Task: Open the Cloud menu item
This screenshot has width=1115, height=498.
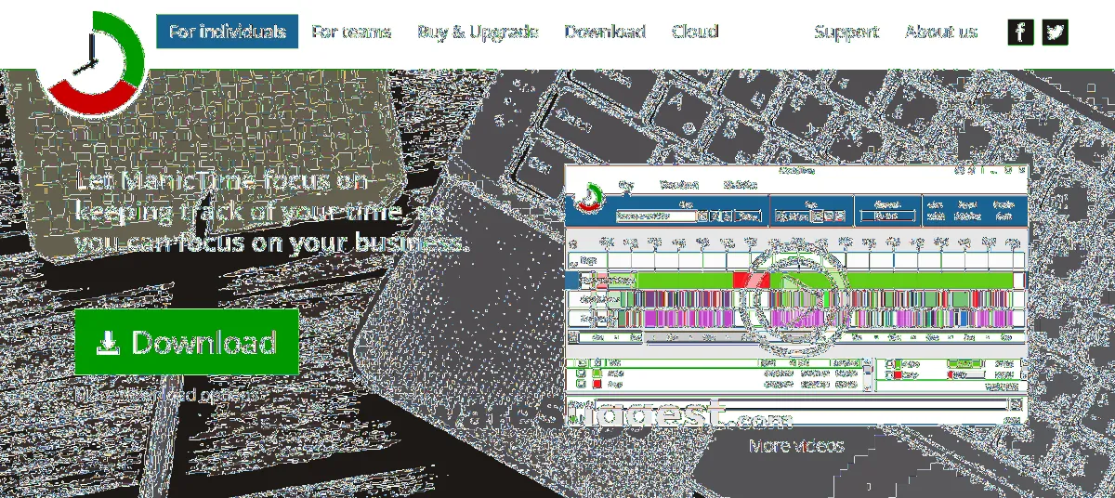Action: click(695, 32)
